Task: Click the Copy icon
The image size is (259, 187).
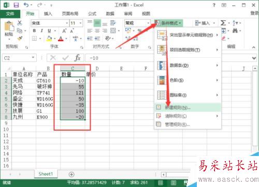Action: point(20,30)
